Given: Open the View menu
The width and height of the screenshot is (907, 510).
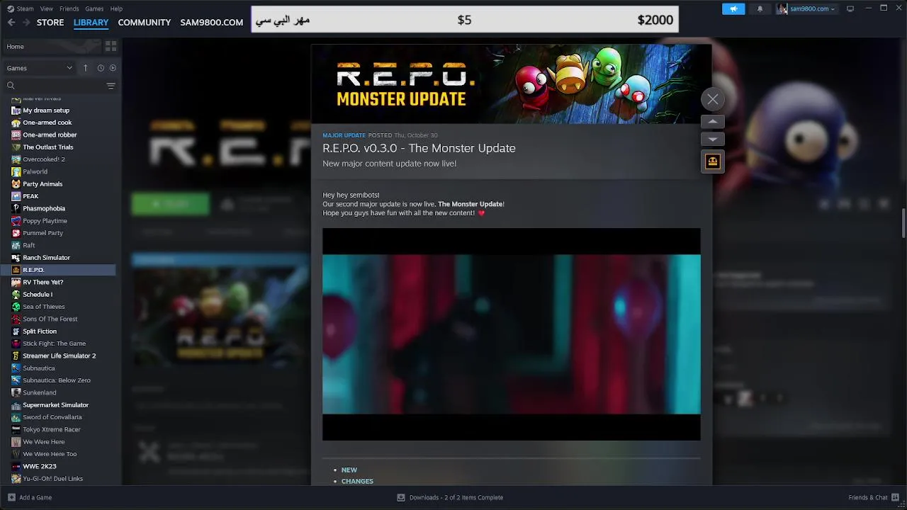Looking at the screenshot, I should coord(46,8).
